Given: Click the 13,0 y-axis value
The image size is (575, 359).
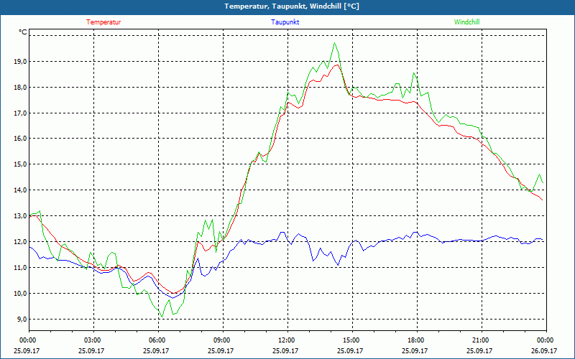Looking at the screenshot, I should tap(21, 216).
